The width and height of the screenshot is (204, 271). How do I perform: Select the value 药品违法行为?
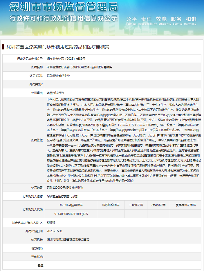coord(55,93)
